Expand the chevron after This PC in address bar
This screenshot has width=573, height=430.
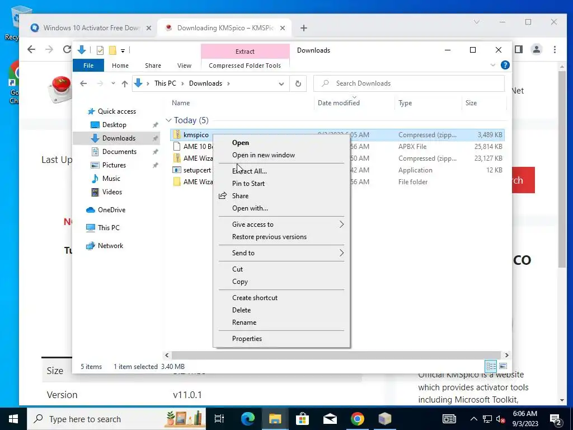182,84
